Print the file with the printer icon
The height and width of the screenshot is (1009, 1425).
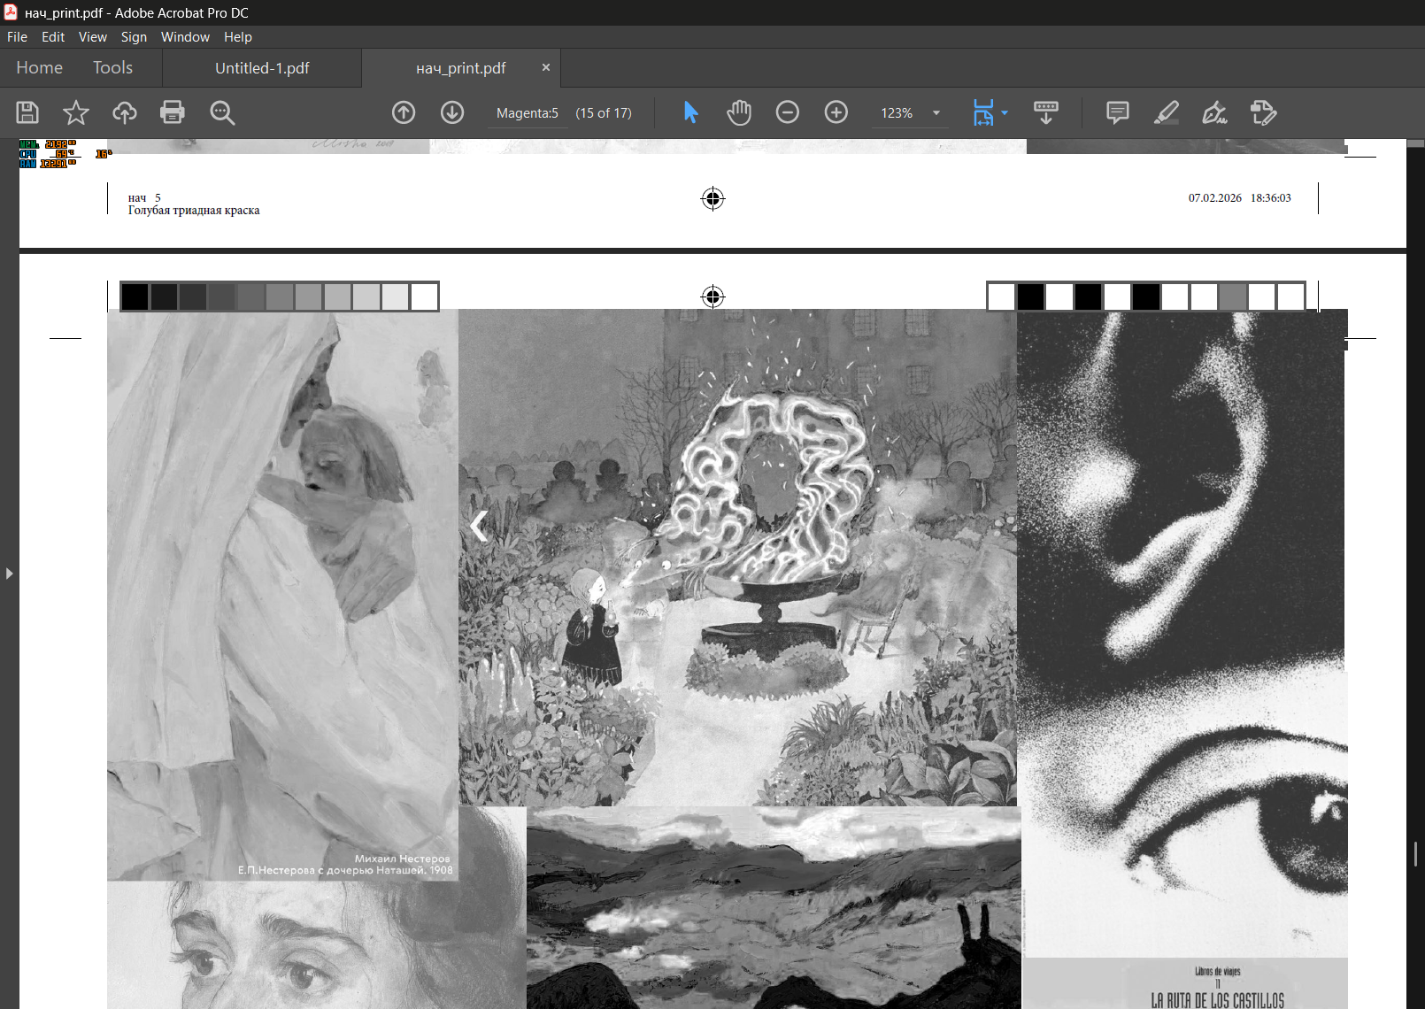point(173,112)
